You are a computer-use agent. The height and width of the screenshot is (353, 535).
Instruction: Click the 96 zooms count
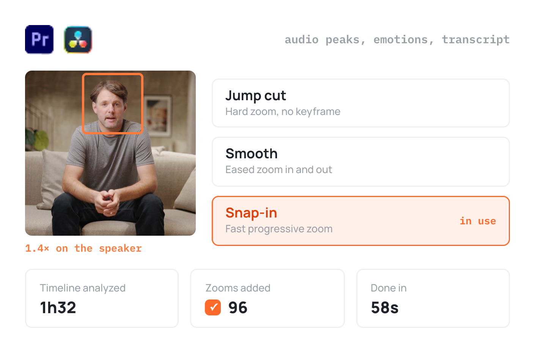click(238, 307)
